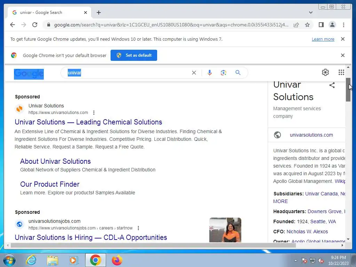Image resolution: width=356 pixels, height=267 pixels.
Task: Open Google quick settings gear
Action: coord(325,72)
